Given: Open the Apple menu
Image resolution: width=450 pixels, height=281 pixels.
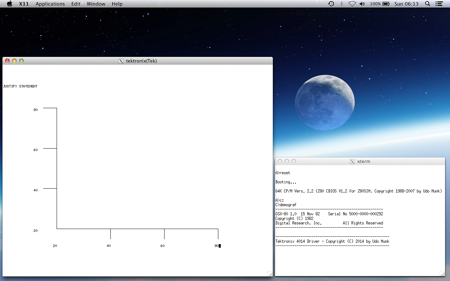Looking at the screenshot, I should point(9,4).
